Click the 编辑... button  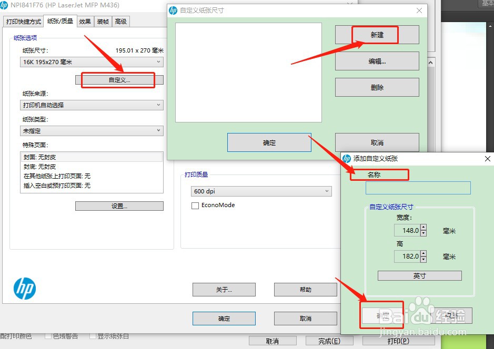(377, 61)
